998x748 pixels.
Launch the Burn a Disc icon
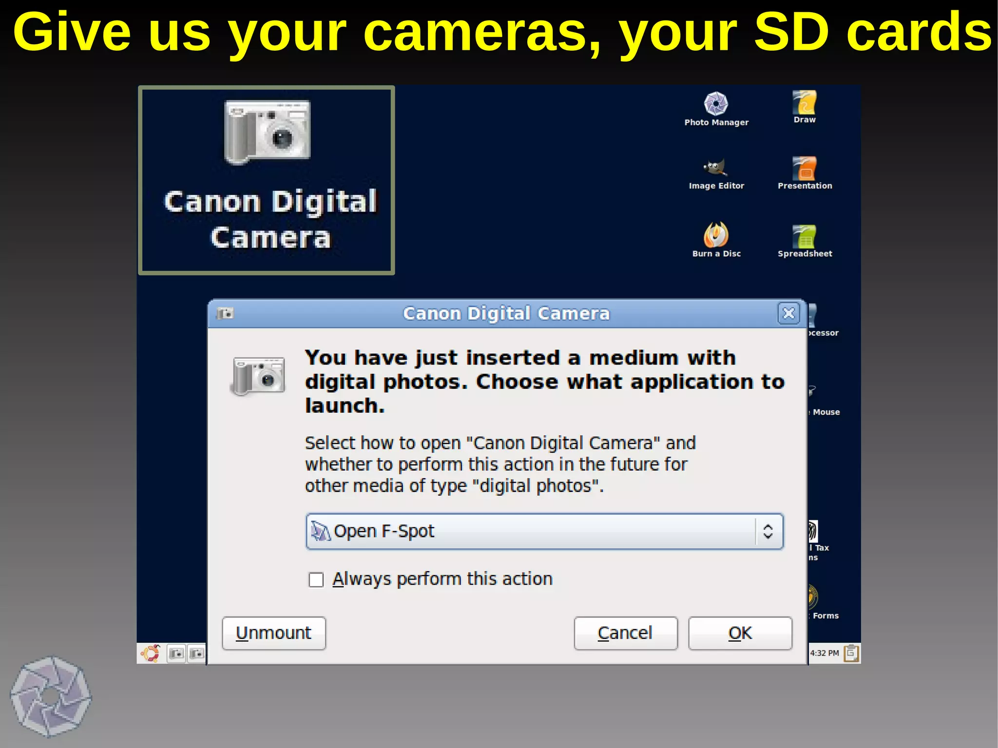pos(716,235)
